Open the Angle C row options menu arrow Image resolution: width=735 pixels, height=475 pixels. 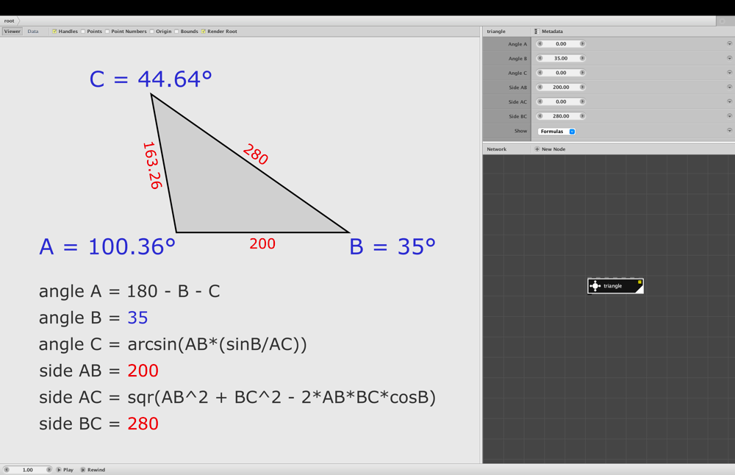tap(729, 73)
